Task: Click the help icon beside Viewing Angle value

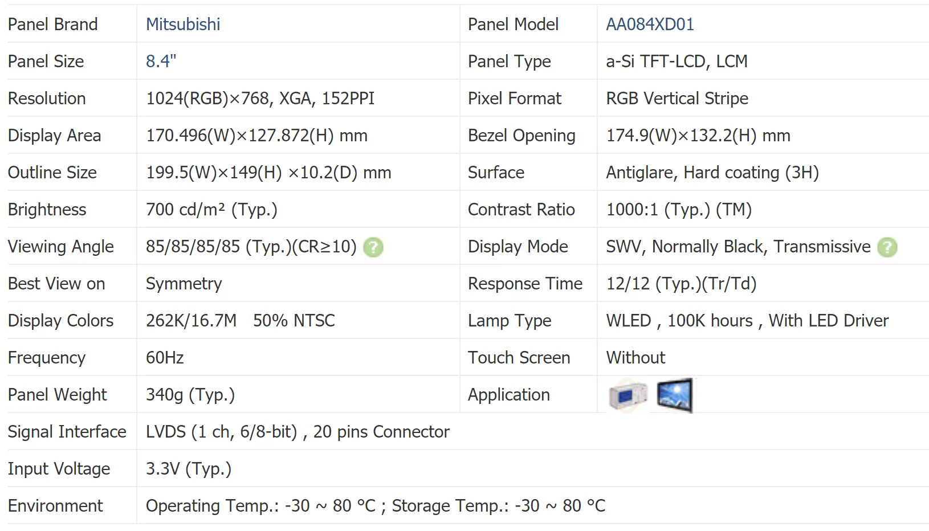Action: [x=373, y=247]
